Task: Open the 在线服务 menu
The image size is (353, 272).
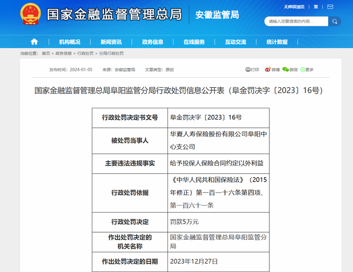Action: pyautogui.click(x=194, y=42)
